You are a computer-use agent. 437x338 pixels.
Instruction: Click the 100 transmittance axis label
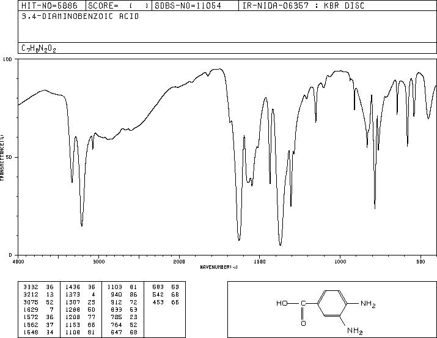pos(7,59)
